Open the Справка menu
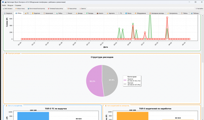This screenshot has width=204, height=120. [x=18, y=5]
